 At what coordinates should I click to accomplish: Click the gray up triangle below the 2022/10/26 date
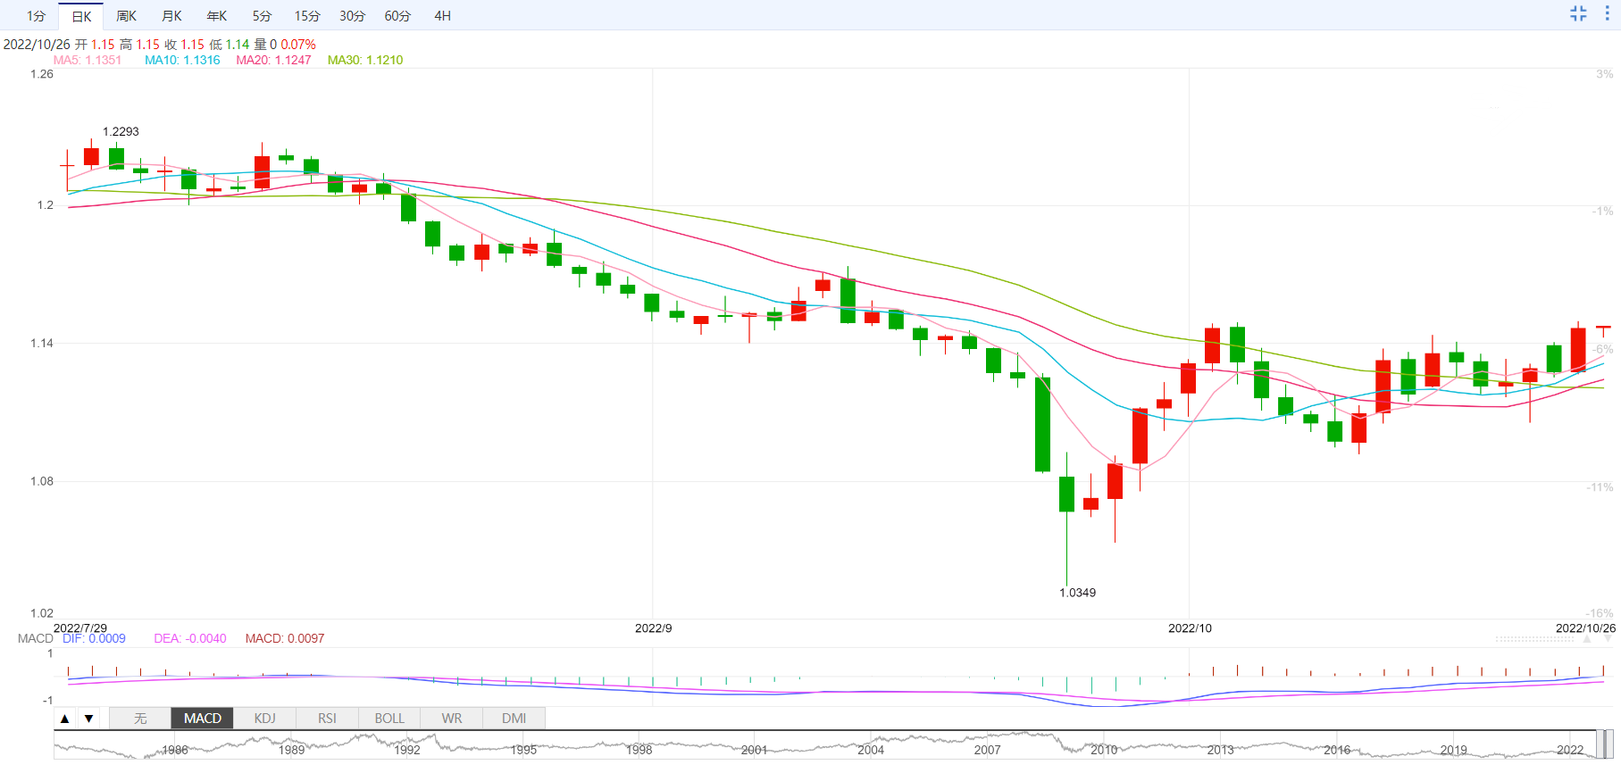1587,639
